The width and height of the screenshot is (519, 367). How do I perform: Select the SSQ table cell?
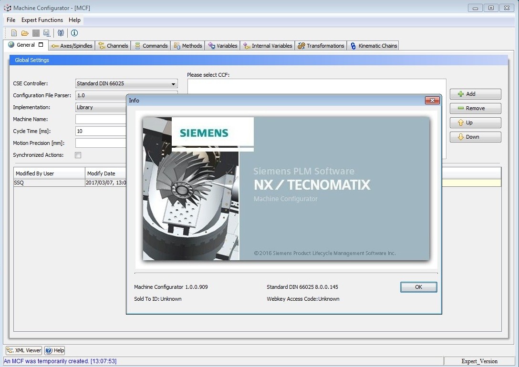point(49,183)
